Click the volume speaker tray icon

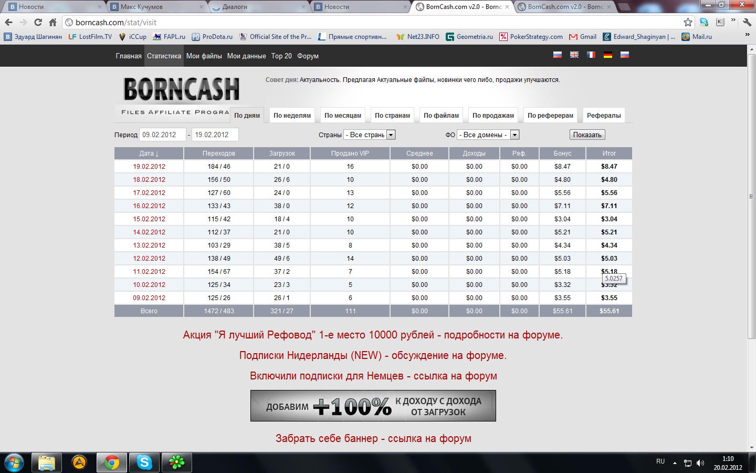700,463
